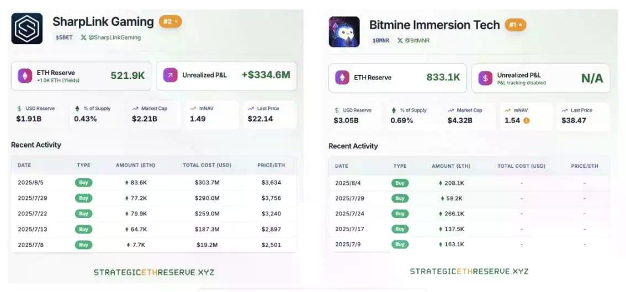Open the SharpLink #2 rank dropdown
The image size is (626, 292).
pyautogui.click(x=170, y=22)
